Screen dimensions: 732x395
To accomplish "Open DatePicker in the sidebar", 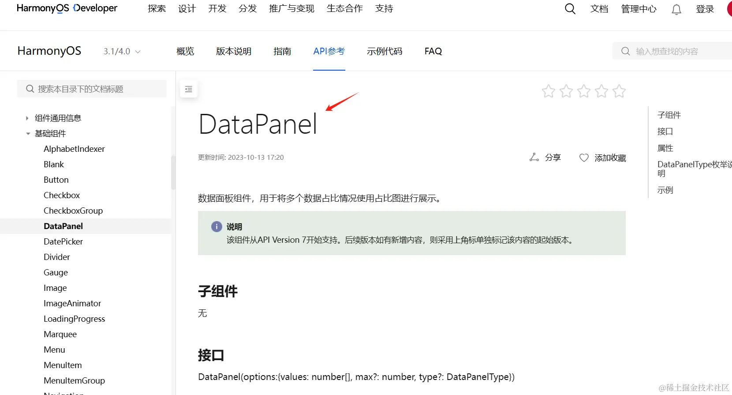I will 63,242.
